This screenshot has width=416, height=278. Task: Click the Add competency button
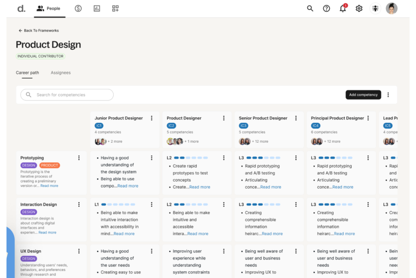pyautogui.click(x=363, y=95)
